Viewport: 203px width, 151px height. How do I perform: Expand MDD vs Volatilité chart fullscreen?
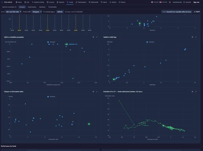click(97, 37)
